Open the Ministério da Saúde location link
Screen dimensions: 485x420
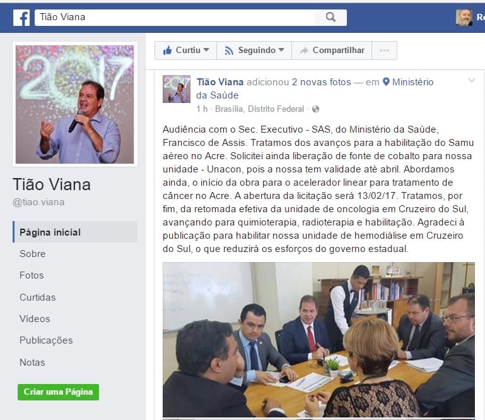(315, 88)
